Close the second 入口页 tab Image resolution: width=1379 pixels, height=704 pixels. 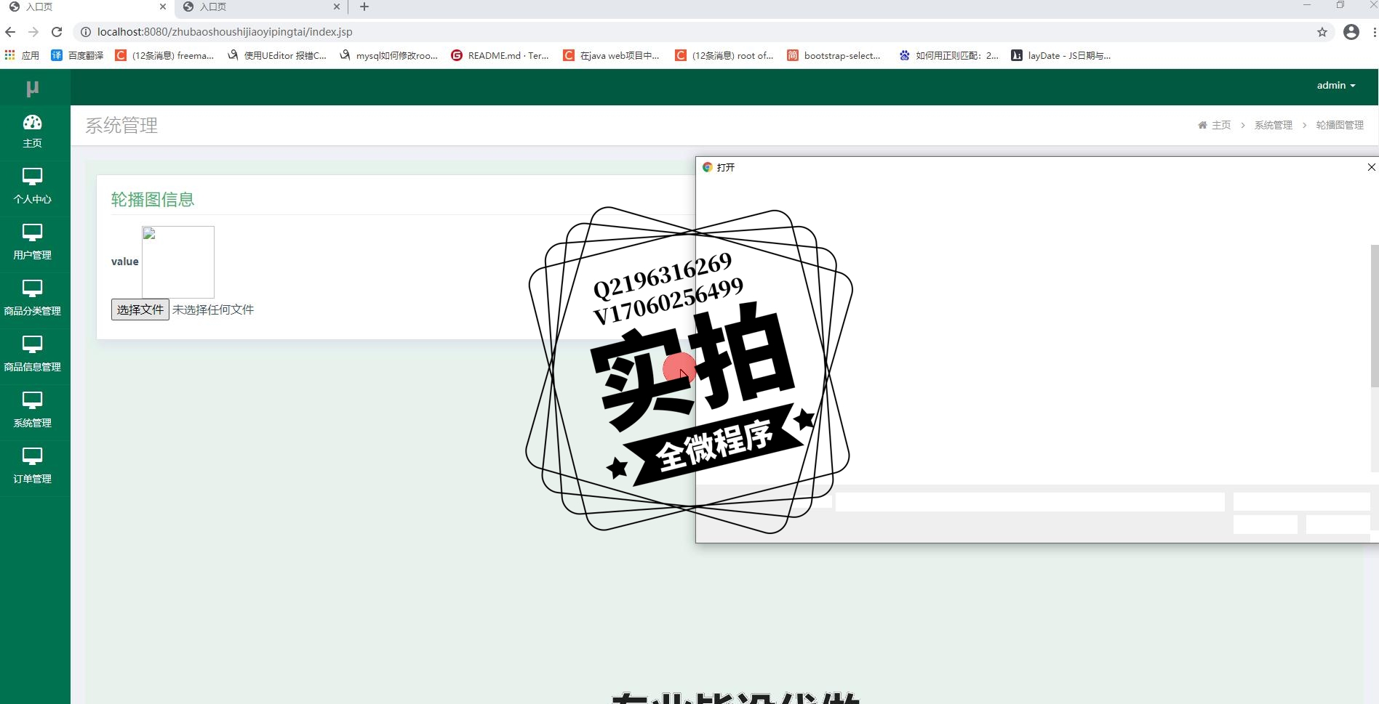[336, 7]
